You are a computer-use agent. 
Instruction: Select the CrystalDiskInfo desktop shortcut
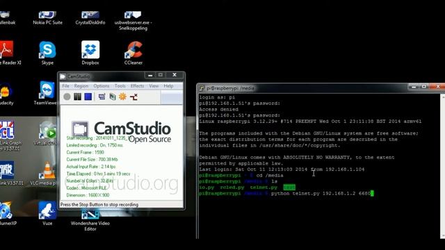tap(90, 18)
